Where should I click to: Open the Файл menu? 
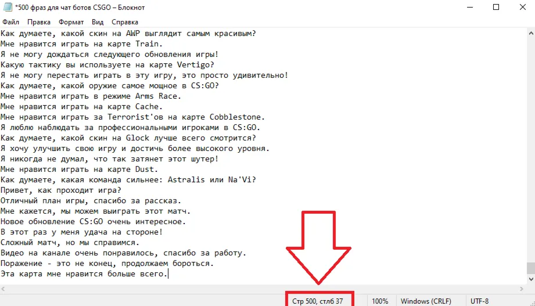coord(10,22)
